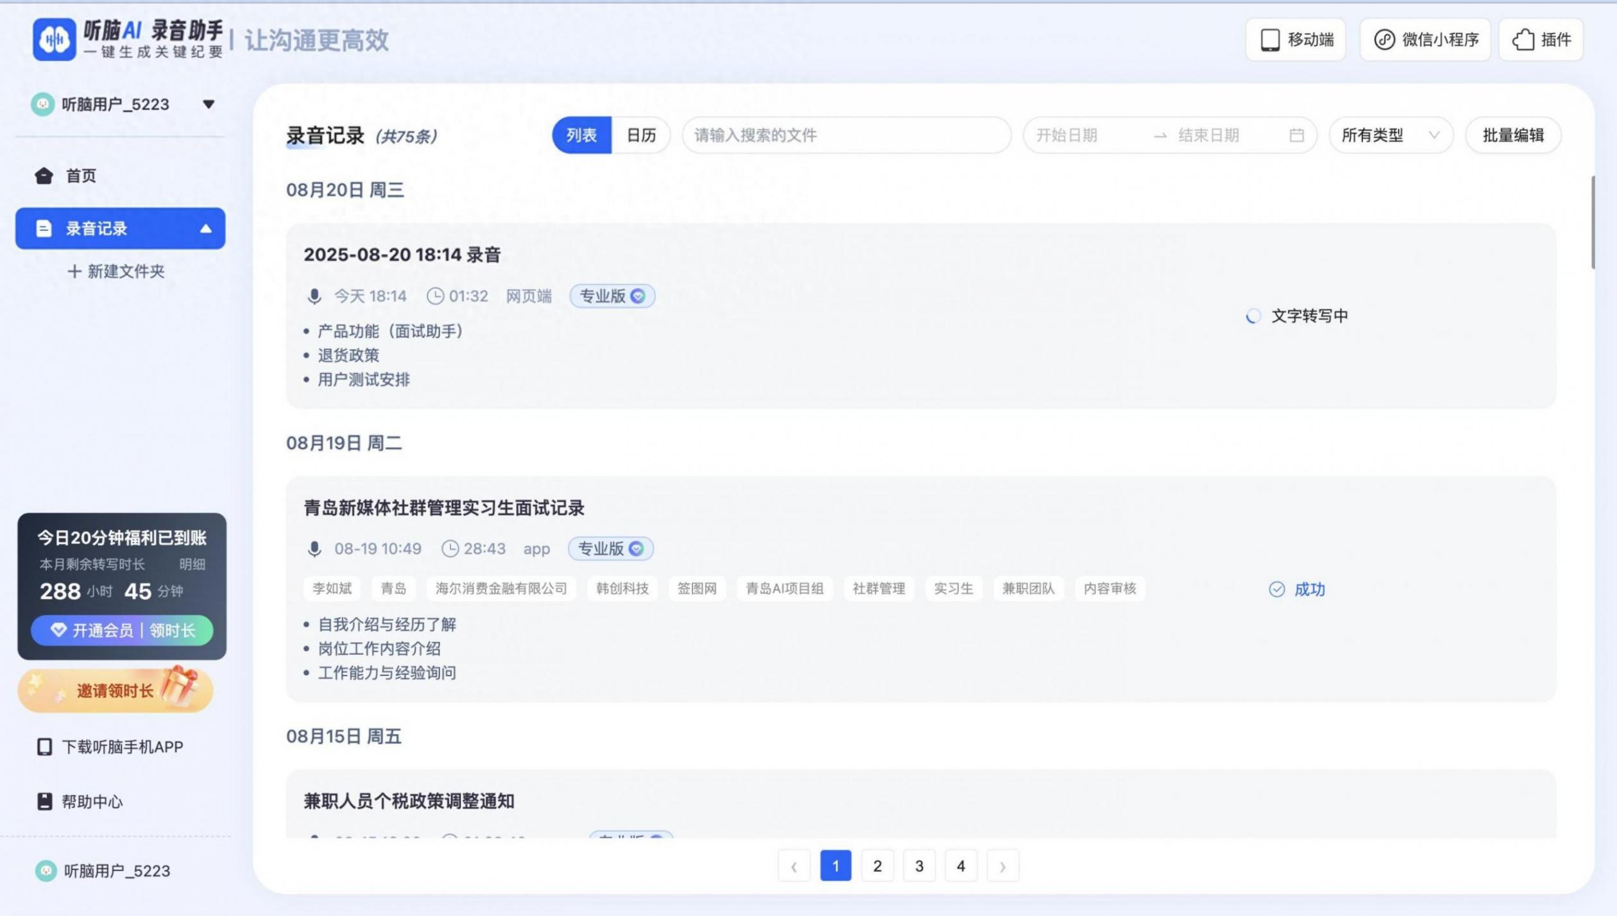Switch to 日历 calendar view
The image size is (1617, 916).
(x=640, y=135)
